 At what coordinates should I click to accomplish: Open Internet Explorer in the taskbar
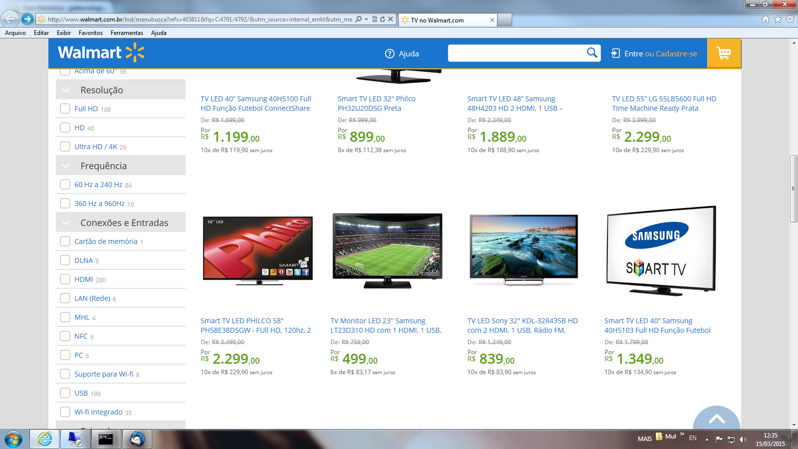point(44,439)
